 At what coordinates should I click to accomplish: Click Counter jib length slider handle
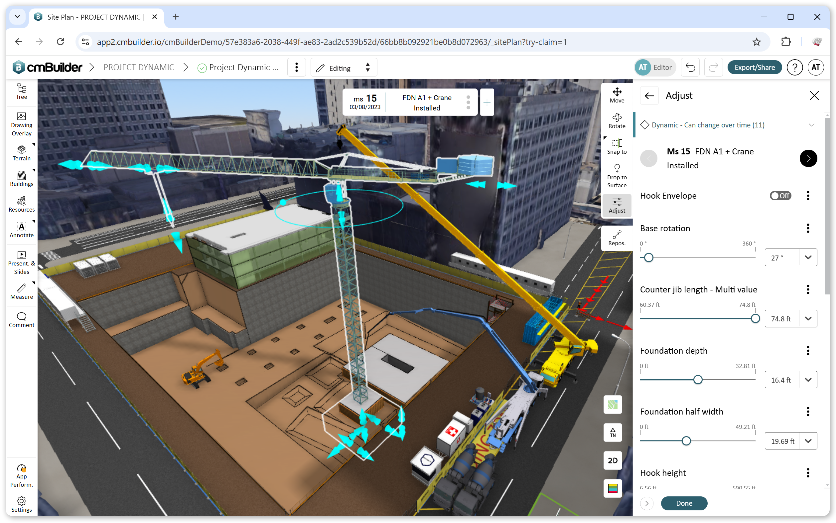755,319
